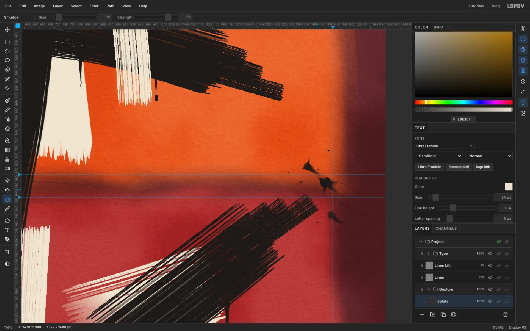
Task: Expand the Type folder
Action: pyautogui.click(x=429, y=254)
